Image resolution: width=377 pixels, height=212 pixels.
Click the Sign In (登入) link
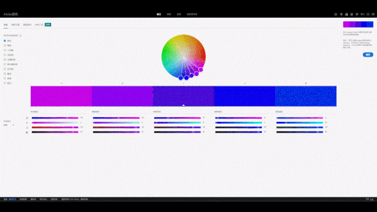coord(362,14)
